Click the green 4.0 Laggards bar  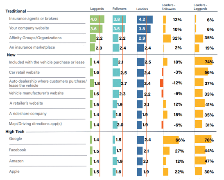97,19
